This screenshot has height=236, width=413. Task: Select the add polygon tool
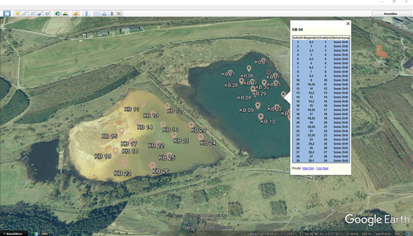pyautogui.click(x=24, y=12)
